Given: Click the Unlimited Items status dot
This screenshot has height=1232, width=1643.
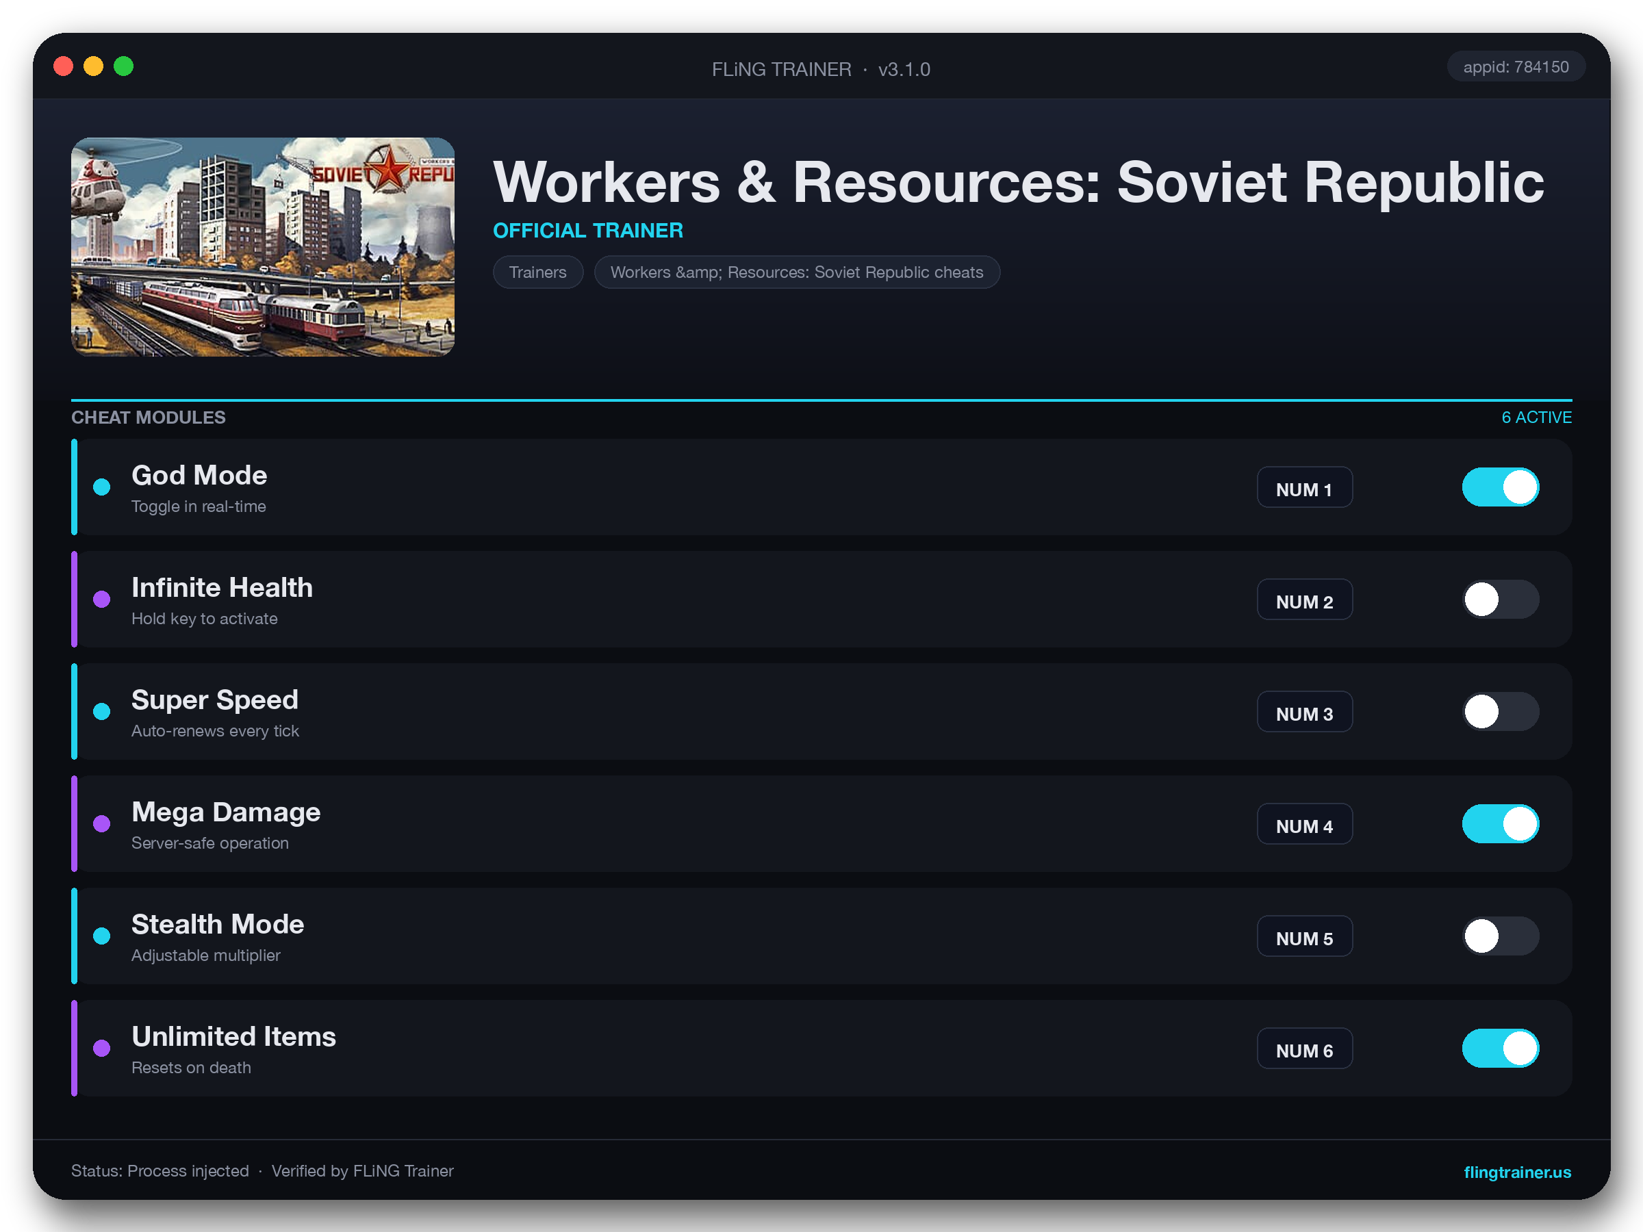Looking at the screenshot, I should [102, 1048].
